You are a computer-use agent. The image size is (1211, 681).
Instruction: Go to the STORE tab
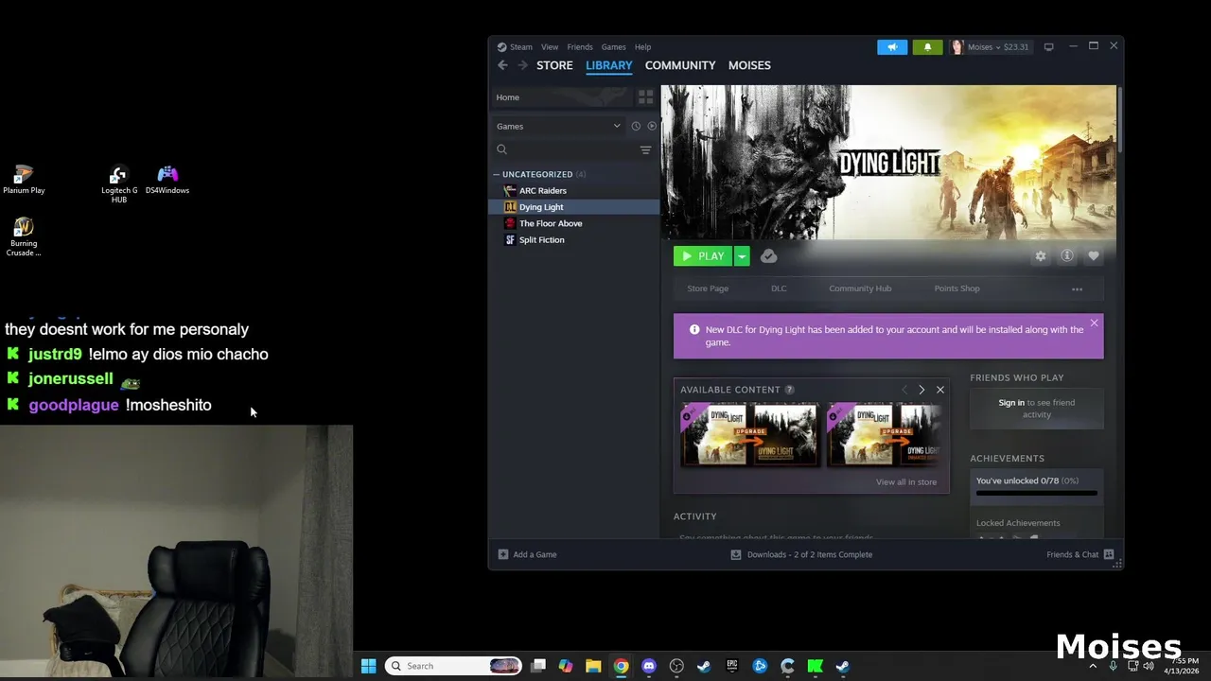point(554,65)
